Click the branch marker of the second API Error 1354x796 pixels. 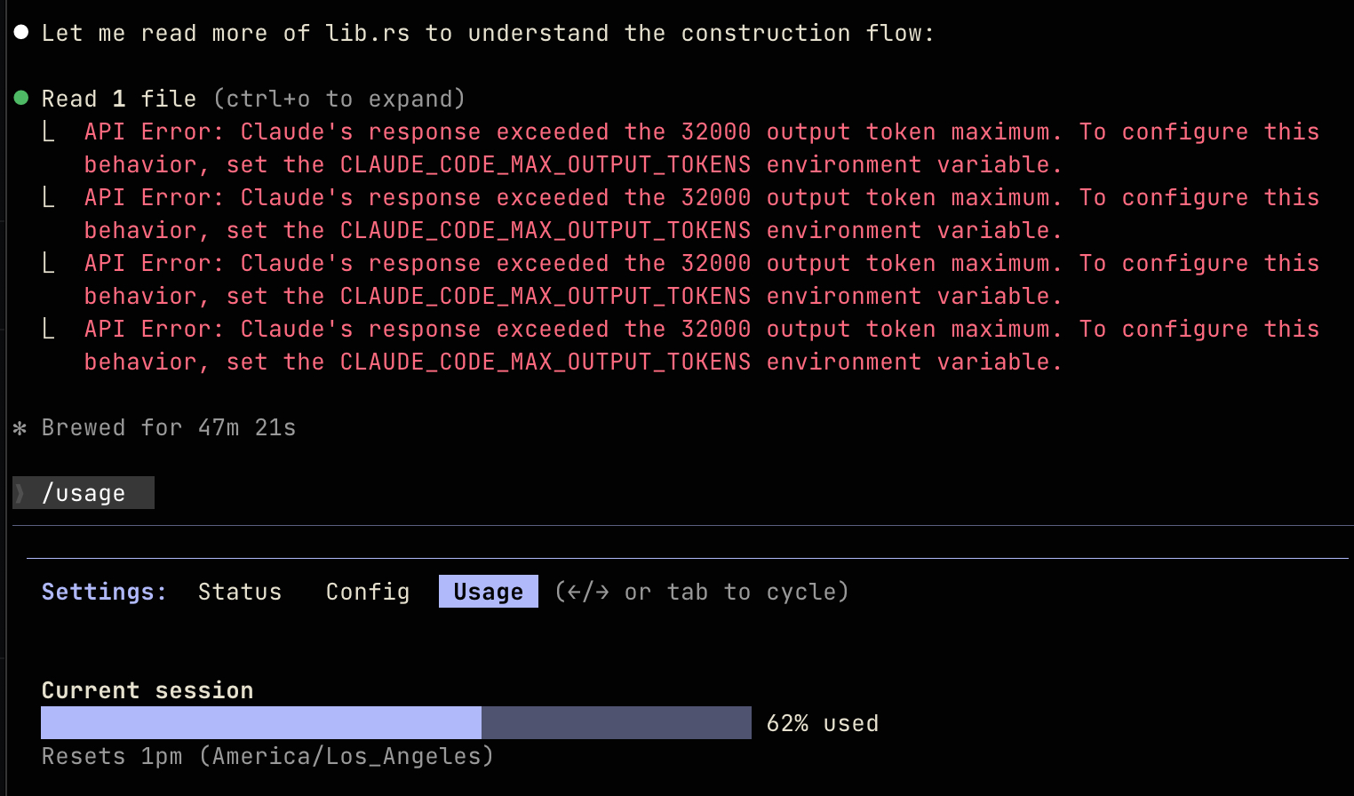[x=49, y=197]
